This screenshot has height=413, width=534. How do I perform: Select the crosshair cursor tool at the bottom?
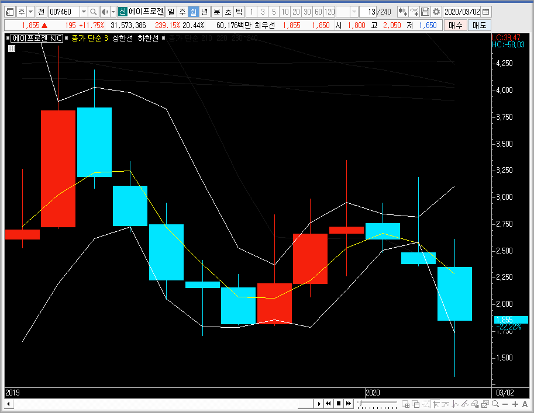tap(436, 404)
